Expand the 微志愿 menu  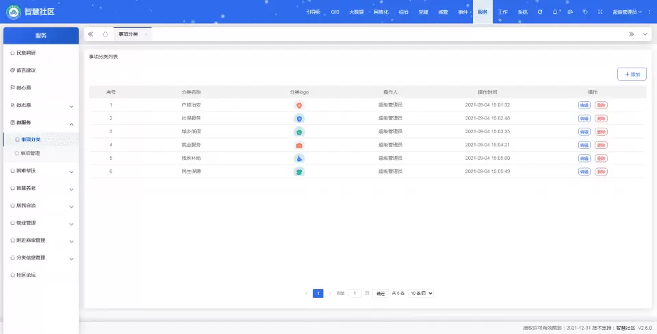coord(40,105)
